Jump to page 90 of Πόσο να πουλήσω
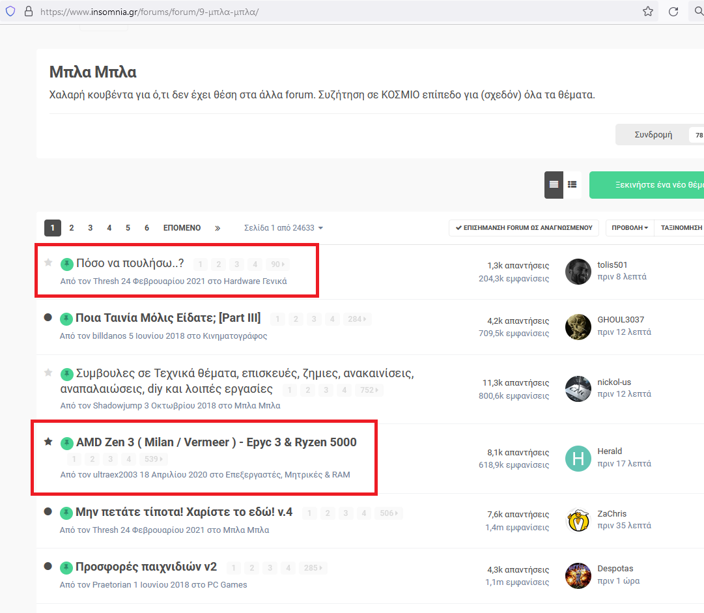 (277, 264)
